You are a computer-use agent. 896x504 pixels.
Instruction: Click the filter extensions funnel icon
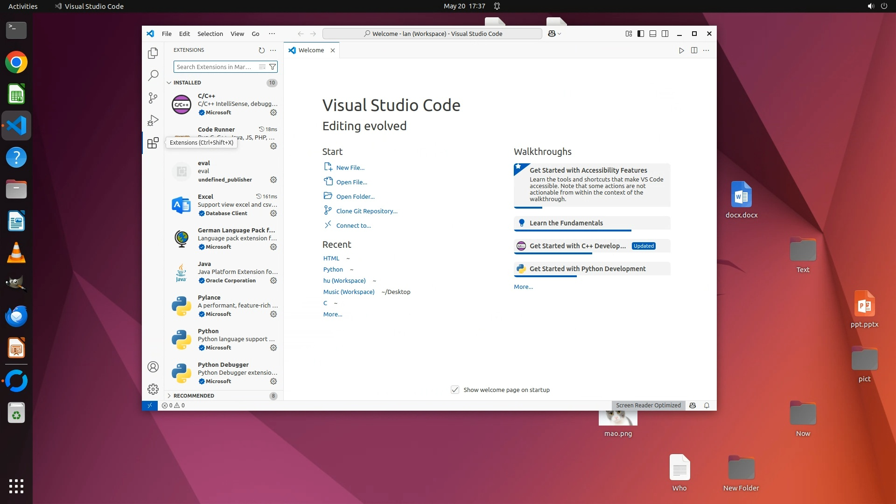click(x=273, y=67)
